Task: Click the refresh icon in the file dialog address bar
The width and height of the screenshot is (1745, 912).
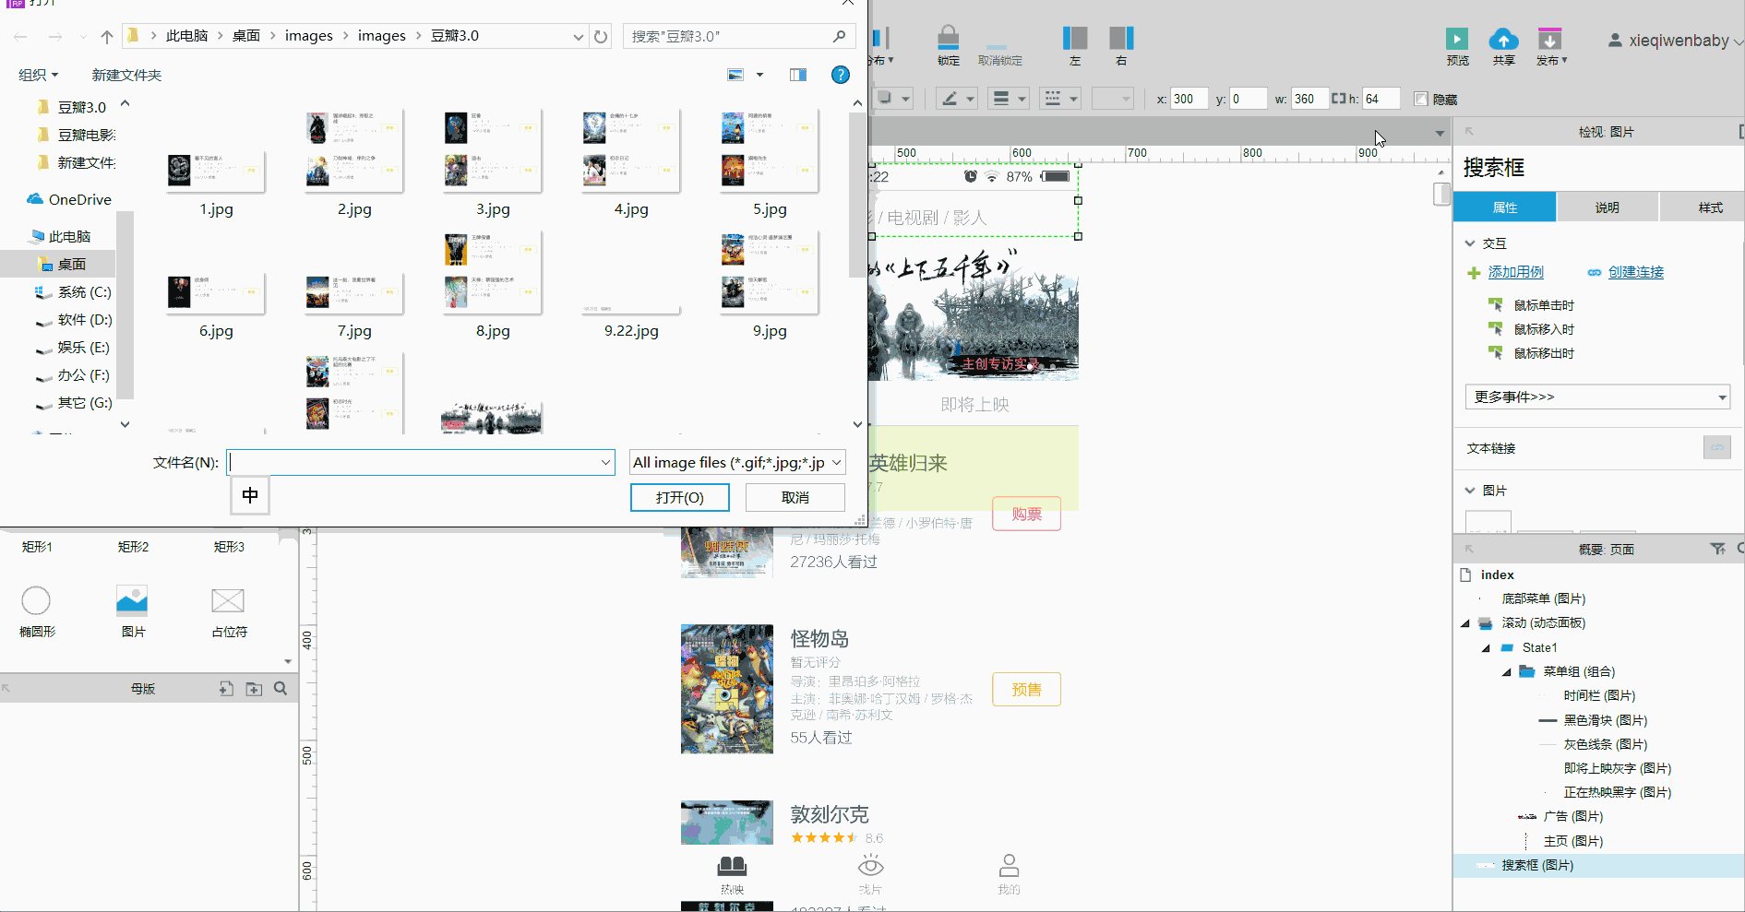Action: tap(601, 37)
